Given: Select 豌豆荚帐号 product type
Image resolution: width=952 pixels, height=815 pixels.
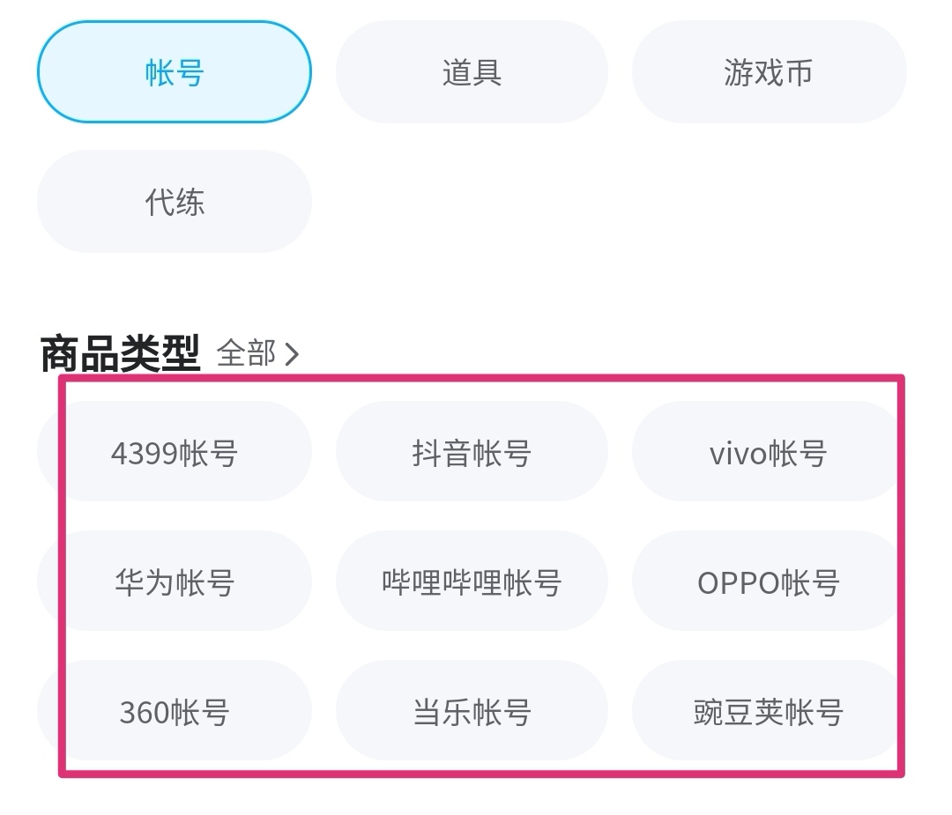Looking at the screenshot, I should tap(768, 711).
